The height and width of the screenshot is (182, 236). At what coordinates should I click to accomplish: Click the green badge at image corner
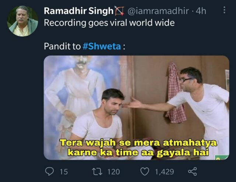(x=221, y=157)
